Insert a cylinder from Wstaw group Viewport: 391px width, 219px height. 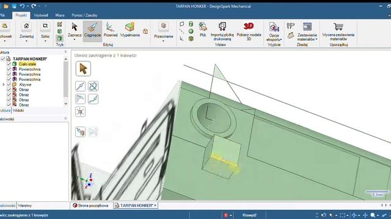tap(191, 24)
